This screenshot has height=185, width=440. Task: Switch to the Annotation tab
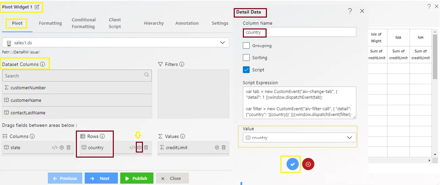pos(187,23)
